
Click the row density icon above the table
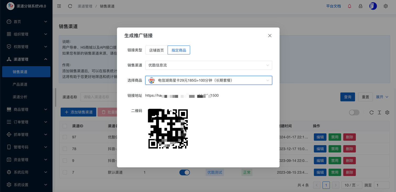pos(379,112)
